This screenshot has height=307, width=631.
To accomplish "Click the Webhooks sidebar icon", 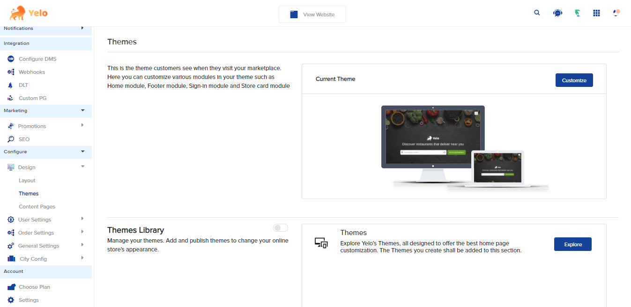I will [x=11, y=72].
